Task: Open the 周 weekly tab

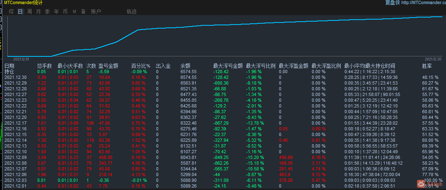Action: click(29, 11)
